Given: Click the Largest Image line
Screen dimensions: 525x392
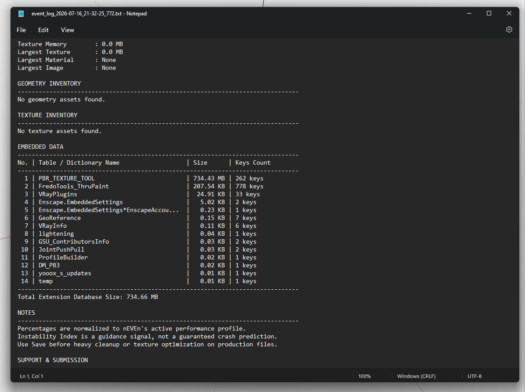Looking at the screenshot, I should tap(67, 68).
